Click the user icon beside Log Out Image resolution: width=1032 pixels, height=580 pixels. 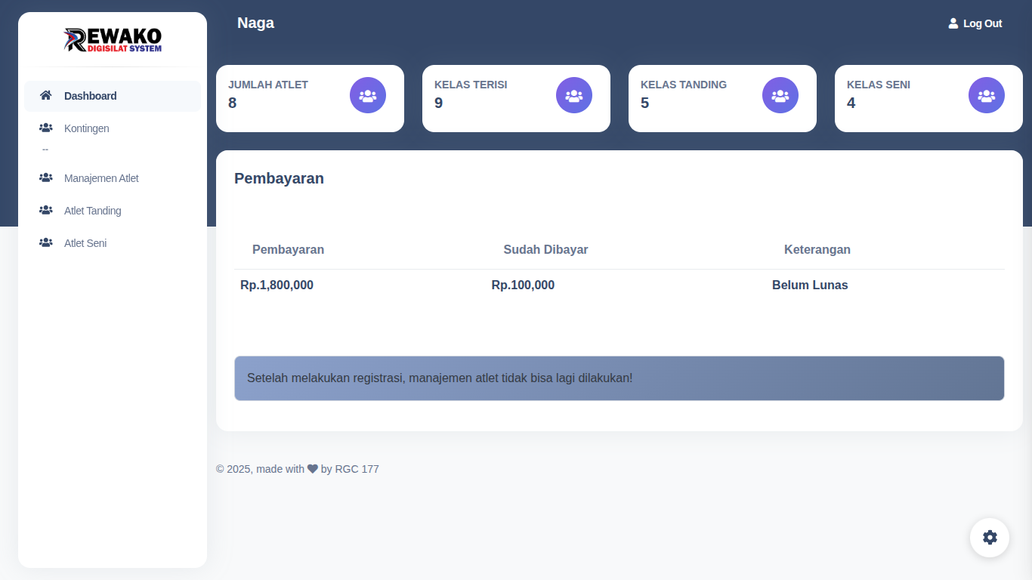click(953, 23)
